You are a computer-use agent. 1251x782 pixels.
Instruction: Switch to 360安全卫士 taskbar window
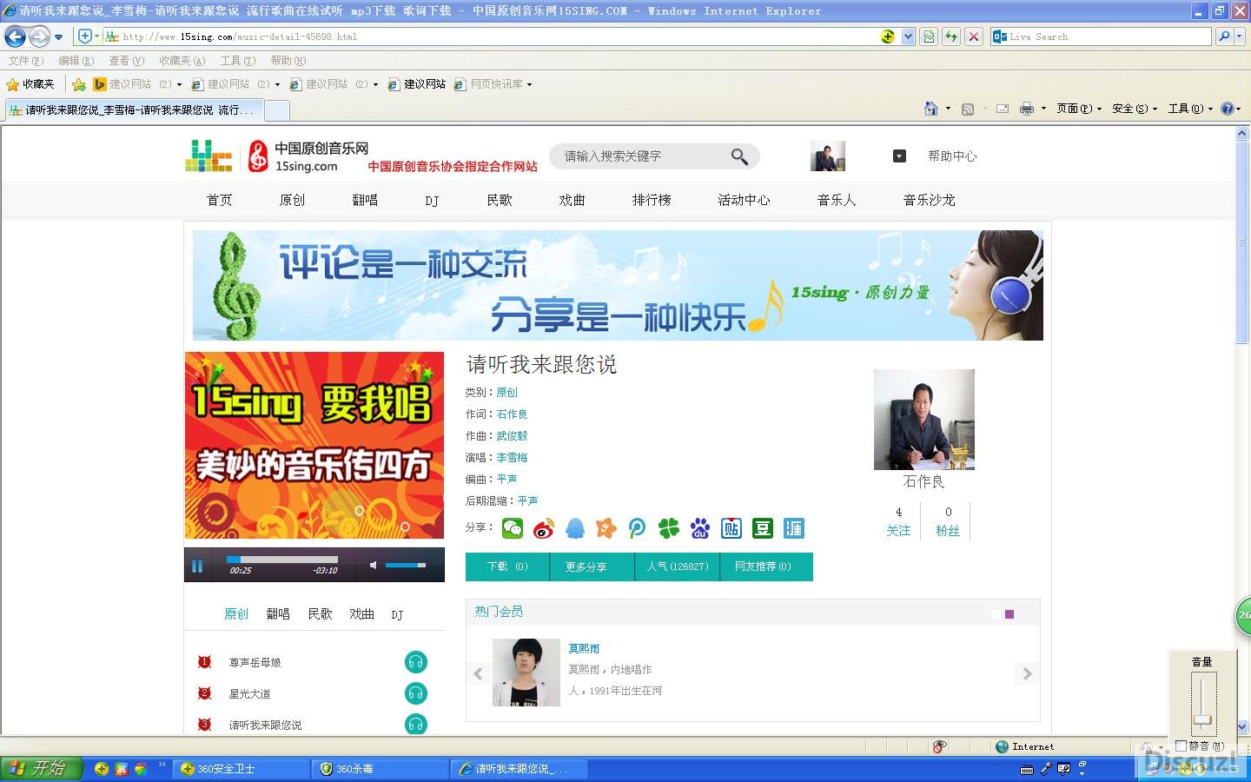coord(242,769)
